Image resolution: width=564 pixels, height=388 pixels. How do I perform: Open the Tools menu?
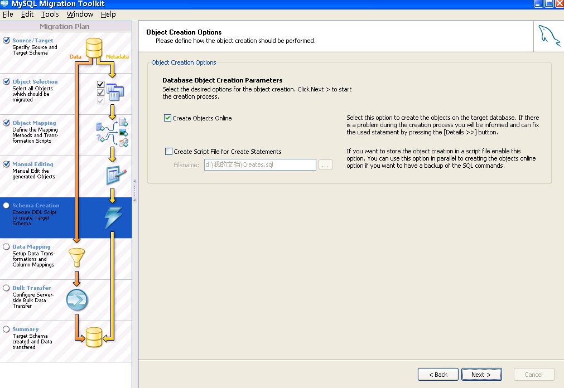click(50, 14)
